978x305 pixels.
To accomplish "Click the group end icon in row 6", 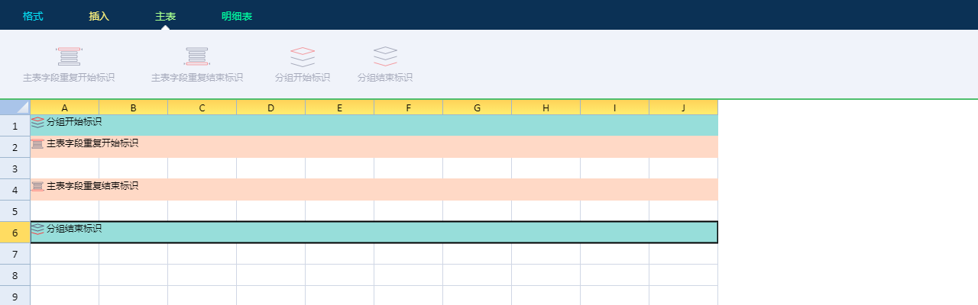I will (x=37, y=229).
